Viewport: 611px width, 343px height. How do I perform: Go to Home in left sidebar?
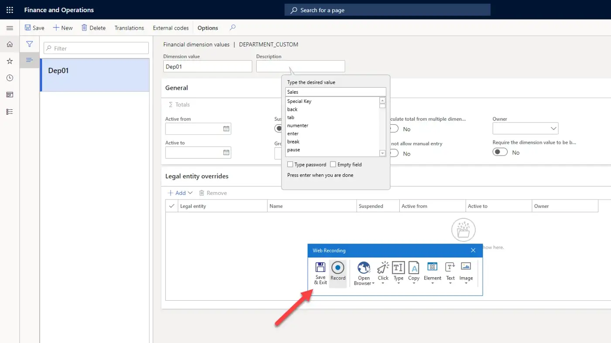pyautogui.click(x=10, y=44)
